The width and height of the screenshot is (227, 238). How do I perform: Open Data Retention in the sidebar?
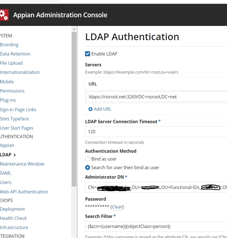click(x=15, y=54)
